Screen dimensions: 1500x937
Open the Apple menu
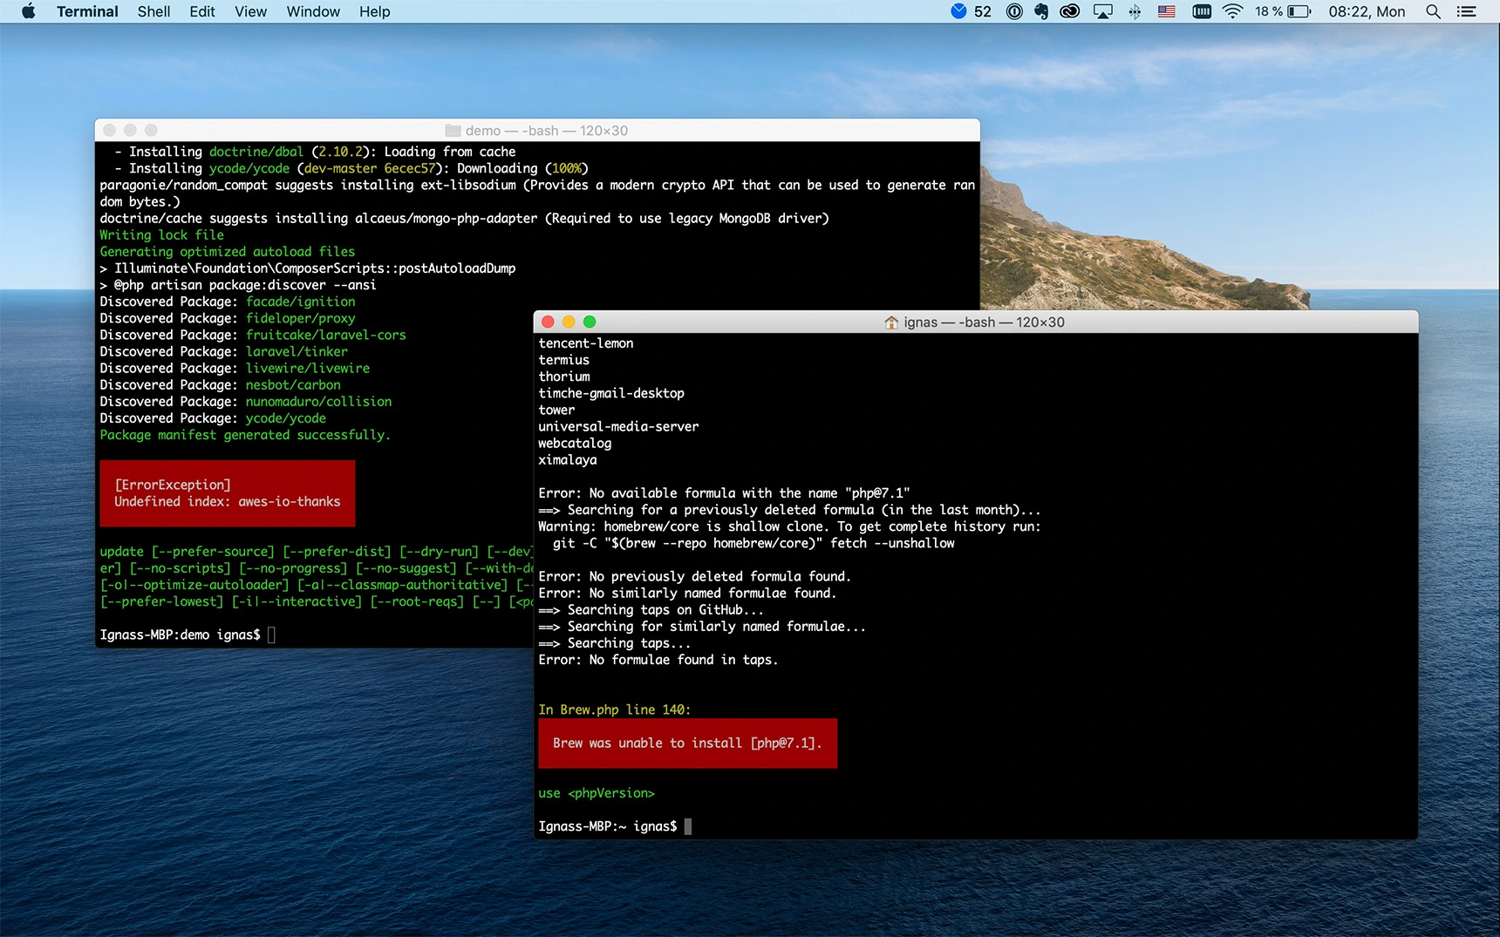pos(28,11)
